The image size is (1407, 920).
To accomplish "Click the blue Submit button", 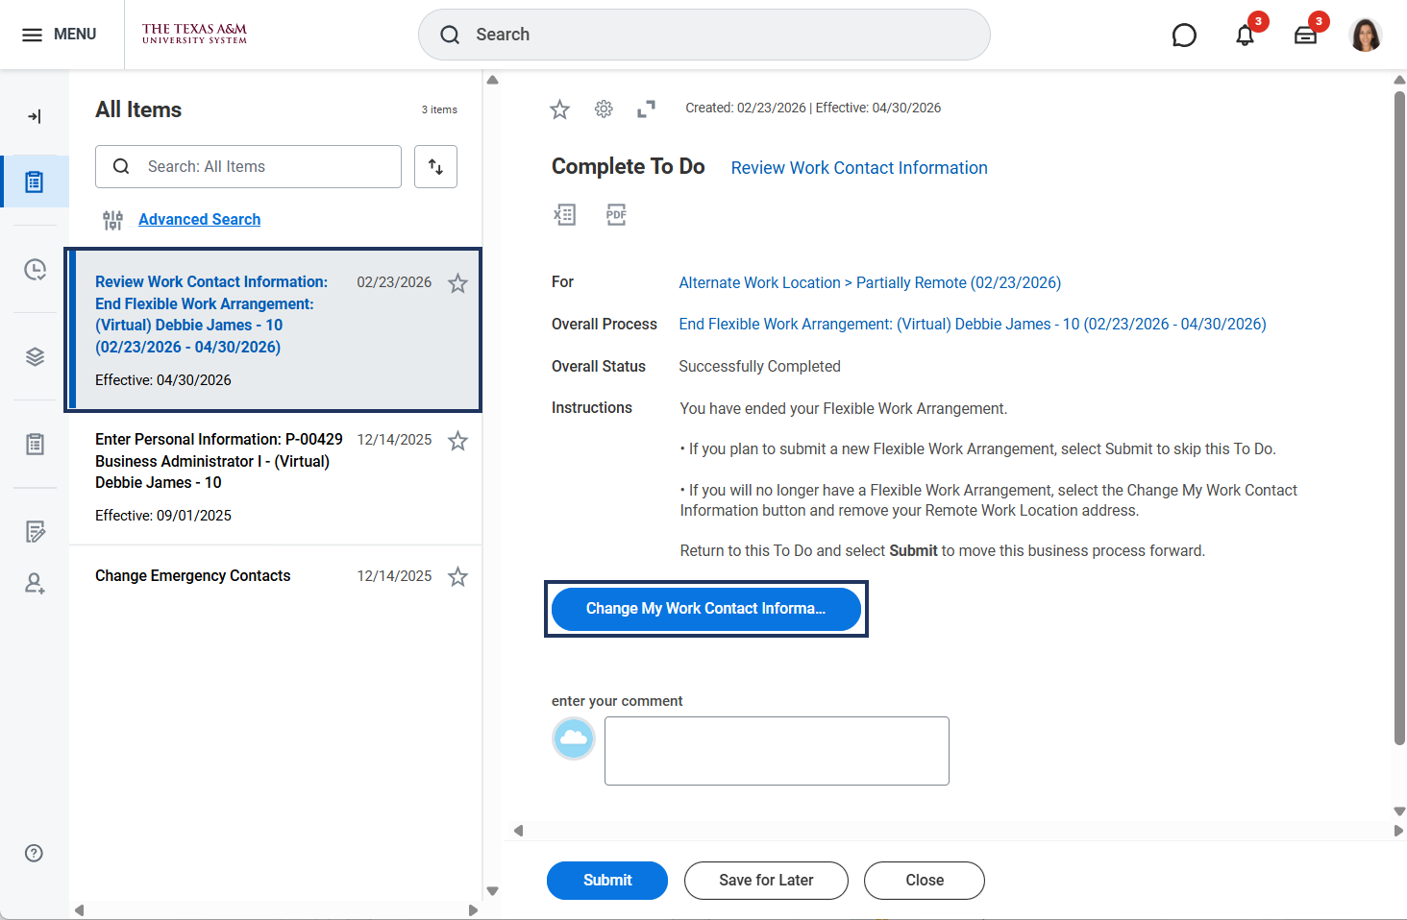I will pos(606,880).
